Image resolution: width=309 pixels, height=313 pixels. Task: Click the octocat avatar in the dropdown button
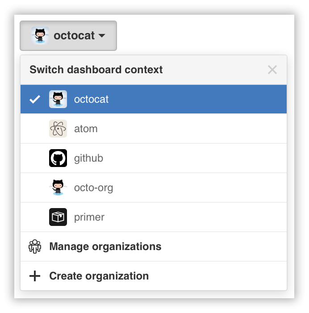40,35
